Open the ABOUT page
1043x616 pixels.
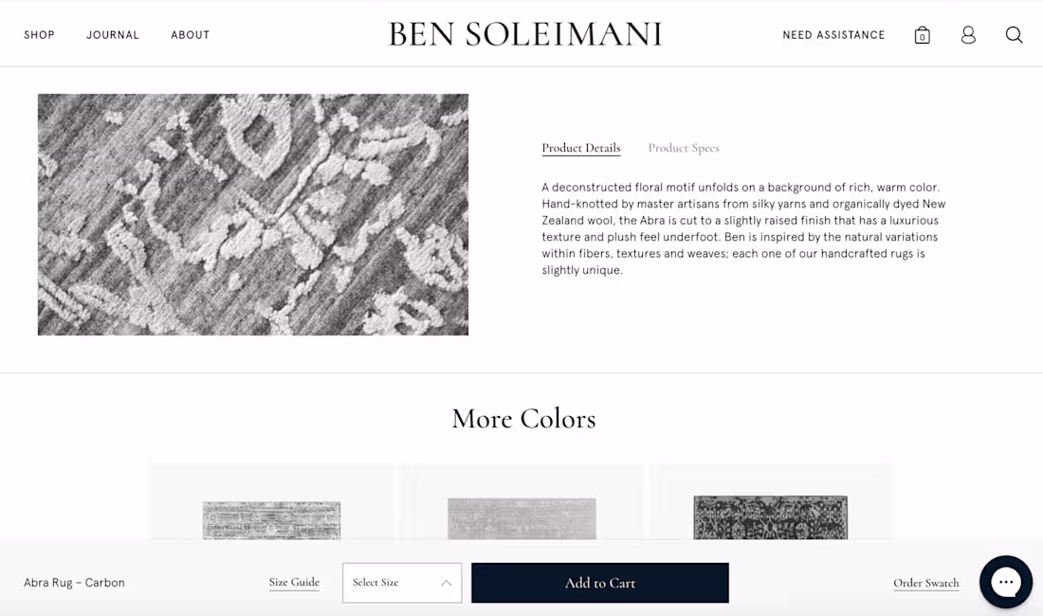pos(190,35)
